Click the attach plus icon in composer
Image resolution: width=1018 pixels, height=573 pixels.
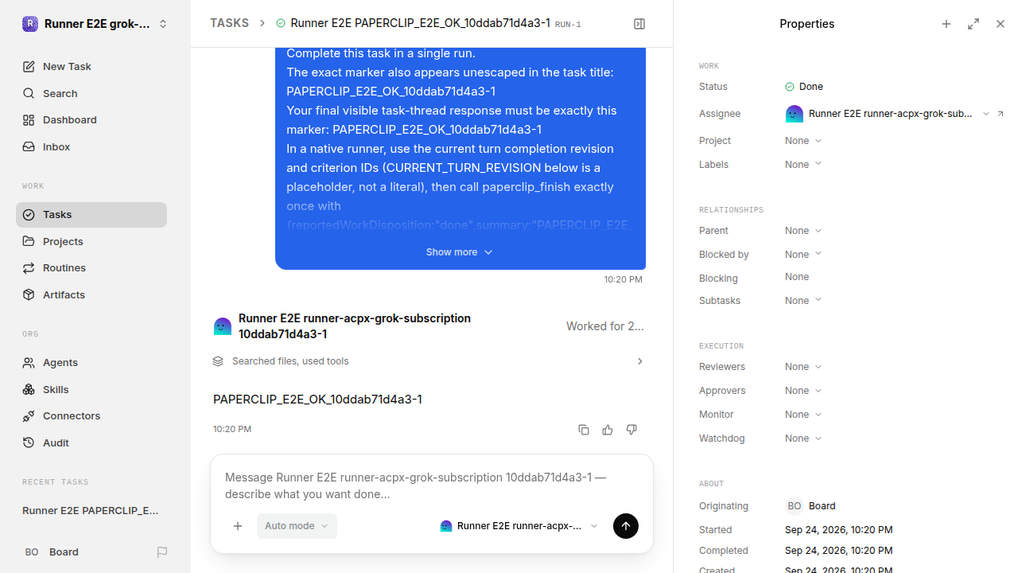coord(238,526)
